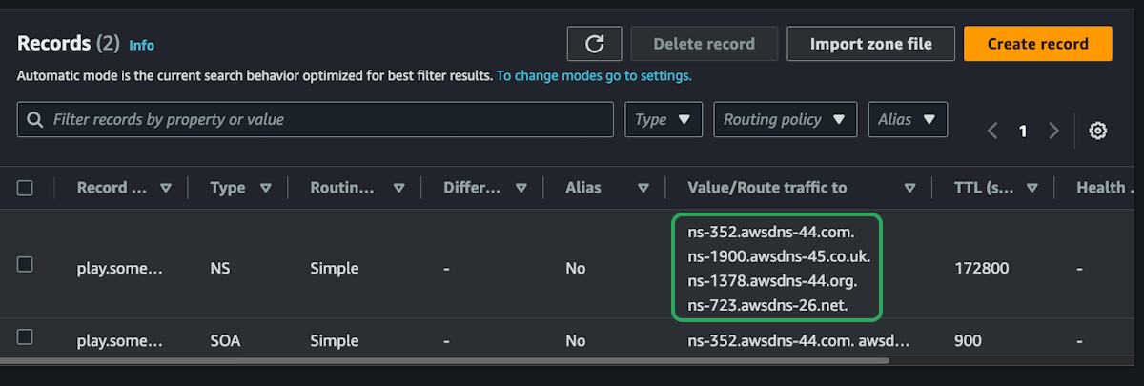Screen dimensions: 1144x386
Task: Click the Delete record button
Action: 705,44
